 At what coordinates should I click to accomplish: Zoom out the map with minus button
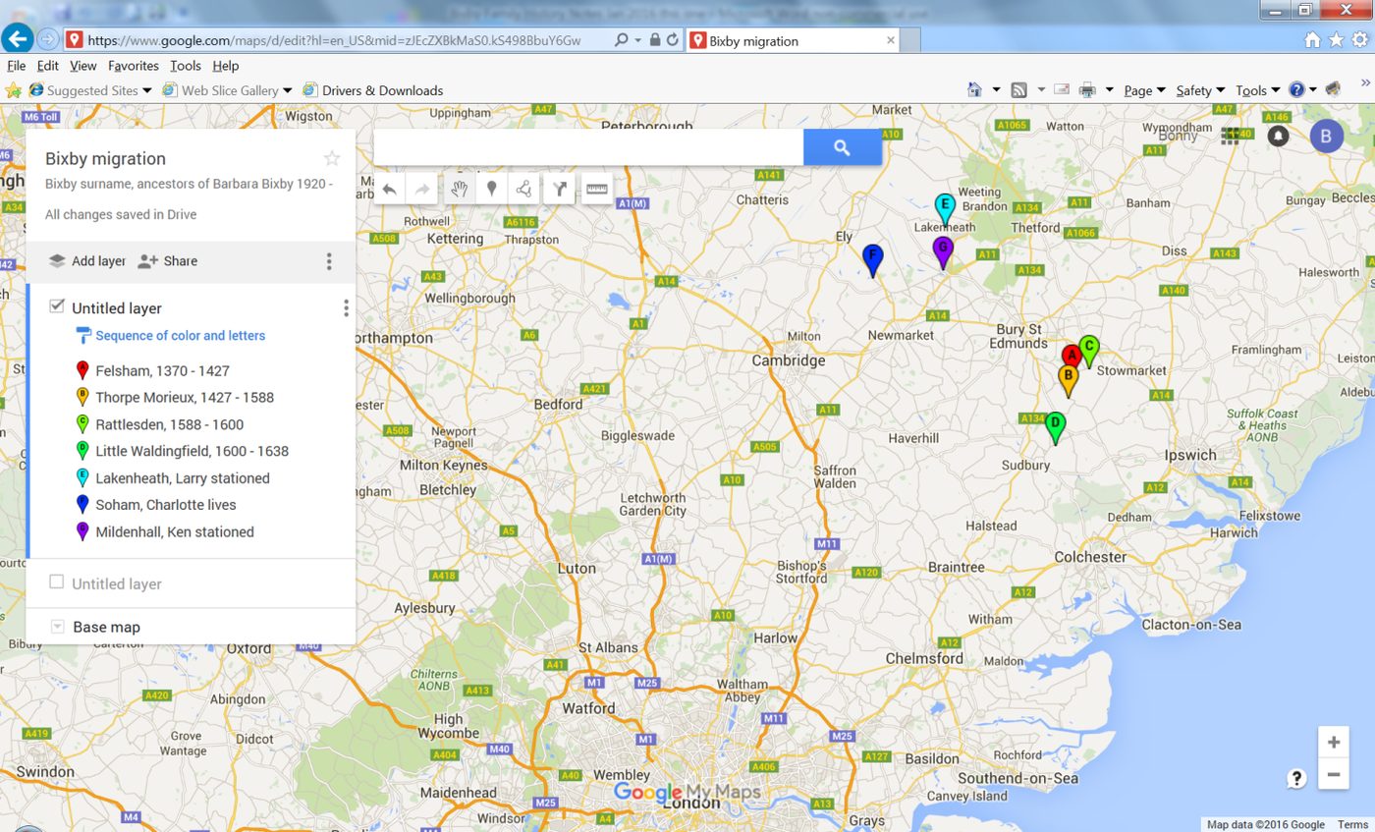pyautogui.click(x=1333, y=775)
